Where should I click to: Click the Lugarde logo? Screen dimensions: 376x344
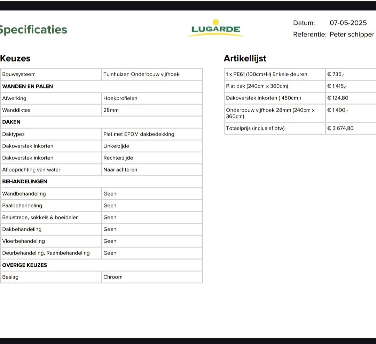click(x=216, y=28)
